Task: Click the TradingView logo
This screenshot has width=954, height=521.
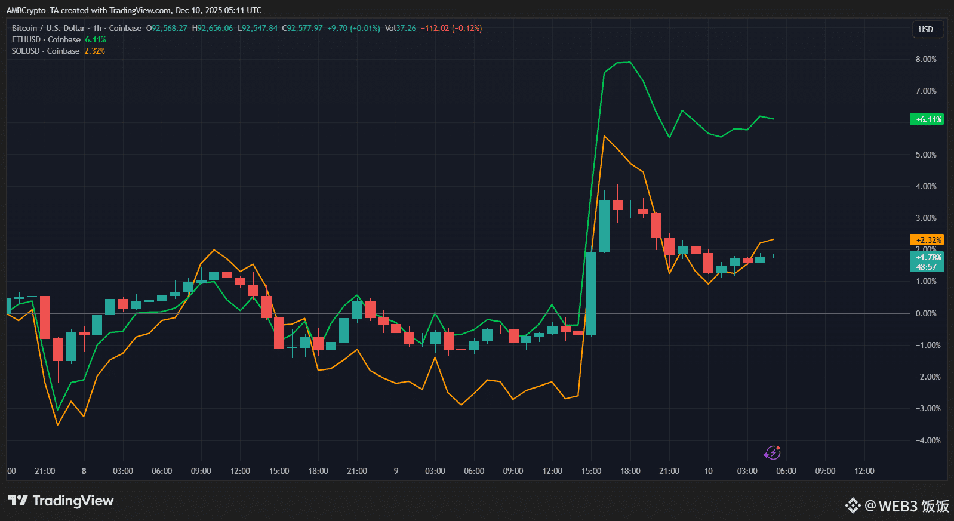Action: (x=61, y=501)
